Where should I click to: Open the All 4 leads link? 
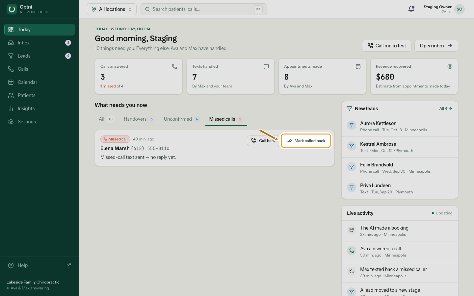[446, 109]
